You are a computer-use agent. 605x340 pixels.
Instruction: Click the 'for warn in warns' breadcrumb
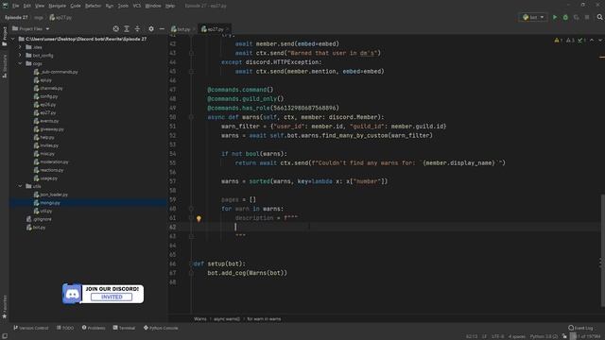[264, 319]
